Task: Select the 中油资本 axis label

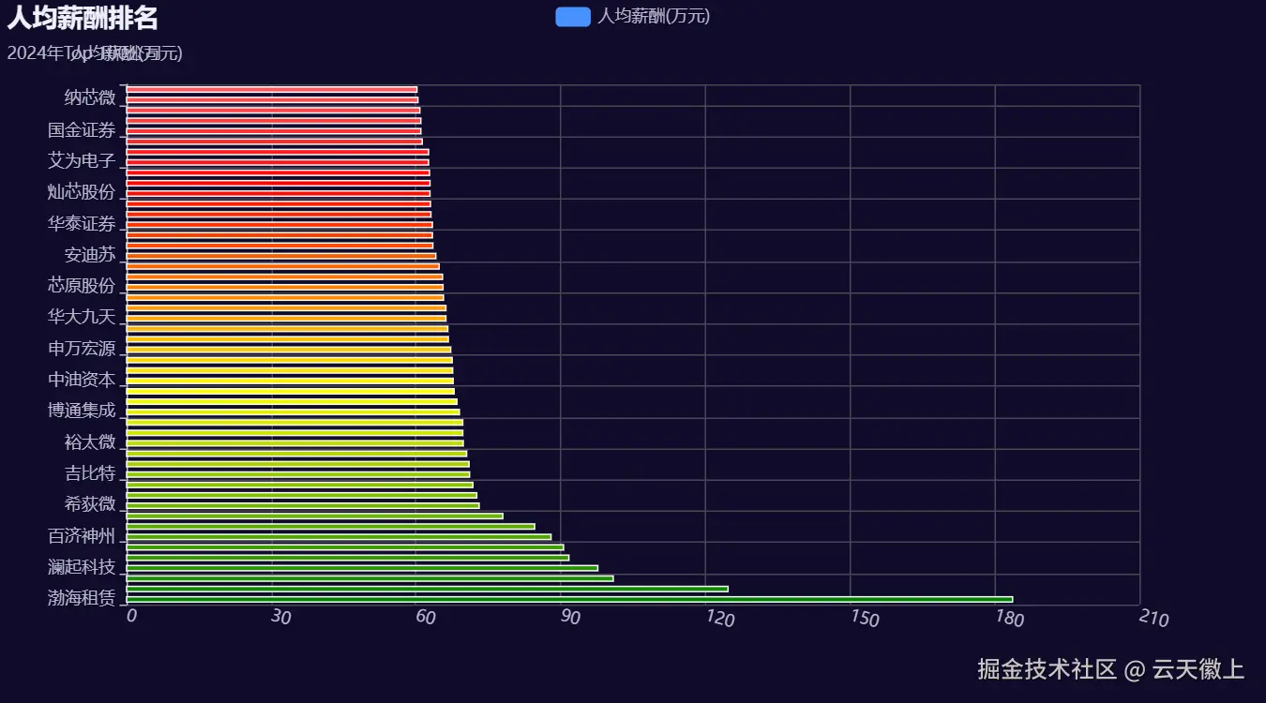Action: (x=82, y=380)
